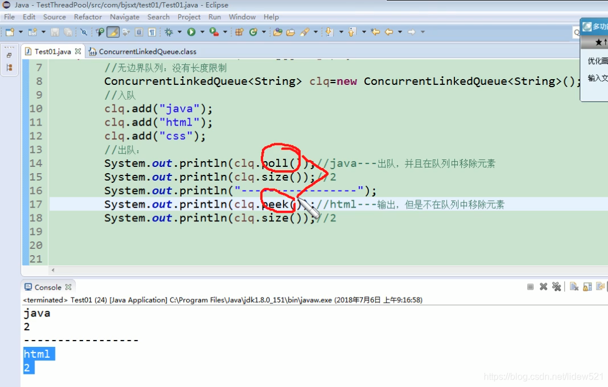The image size is (608, 387).
Task: Open the Search menu
Action: point(158,17)
